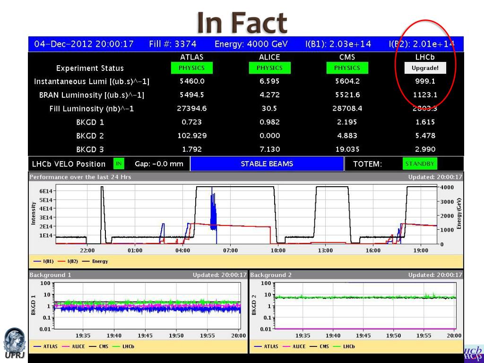Screen dimensions: 484x363
Task: Click the Energy entry in the performance legend
Action: [x=95, y=261]
